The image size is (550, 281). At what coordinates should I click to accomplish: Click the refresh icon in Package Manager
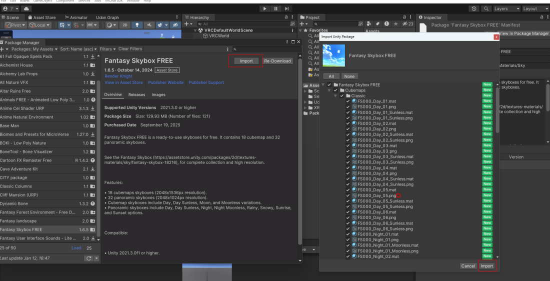pos(88,258)
